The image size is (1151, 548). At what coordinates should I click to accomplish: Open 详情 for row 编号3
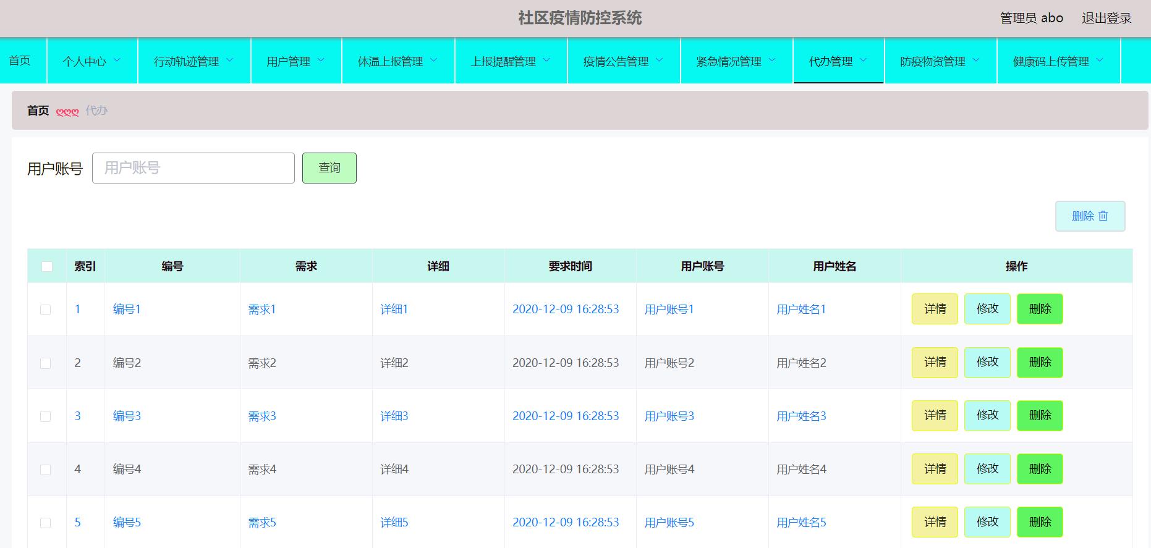point(935,415)
